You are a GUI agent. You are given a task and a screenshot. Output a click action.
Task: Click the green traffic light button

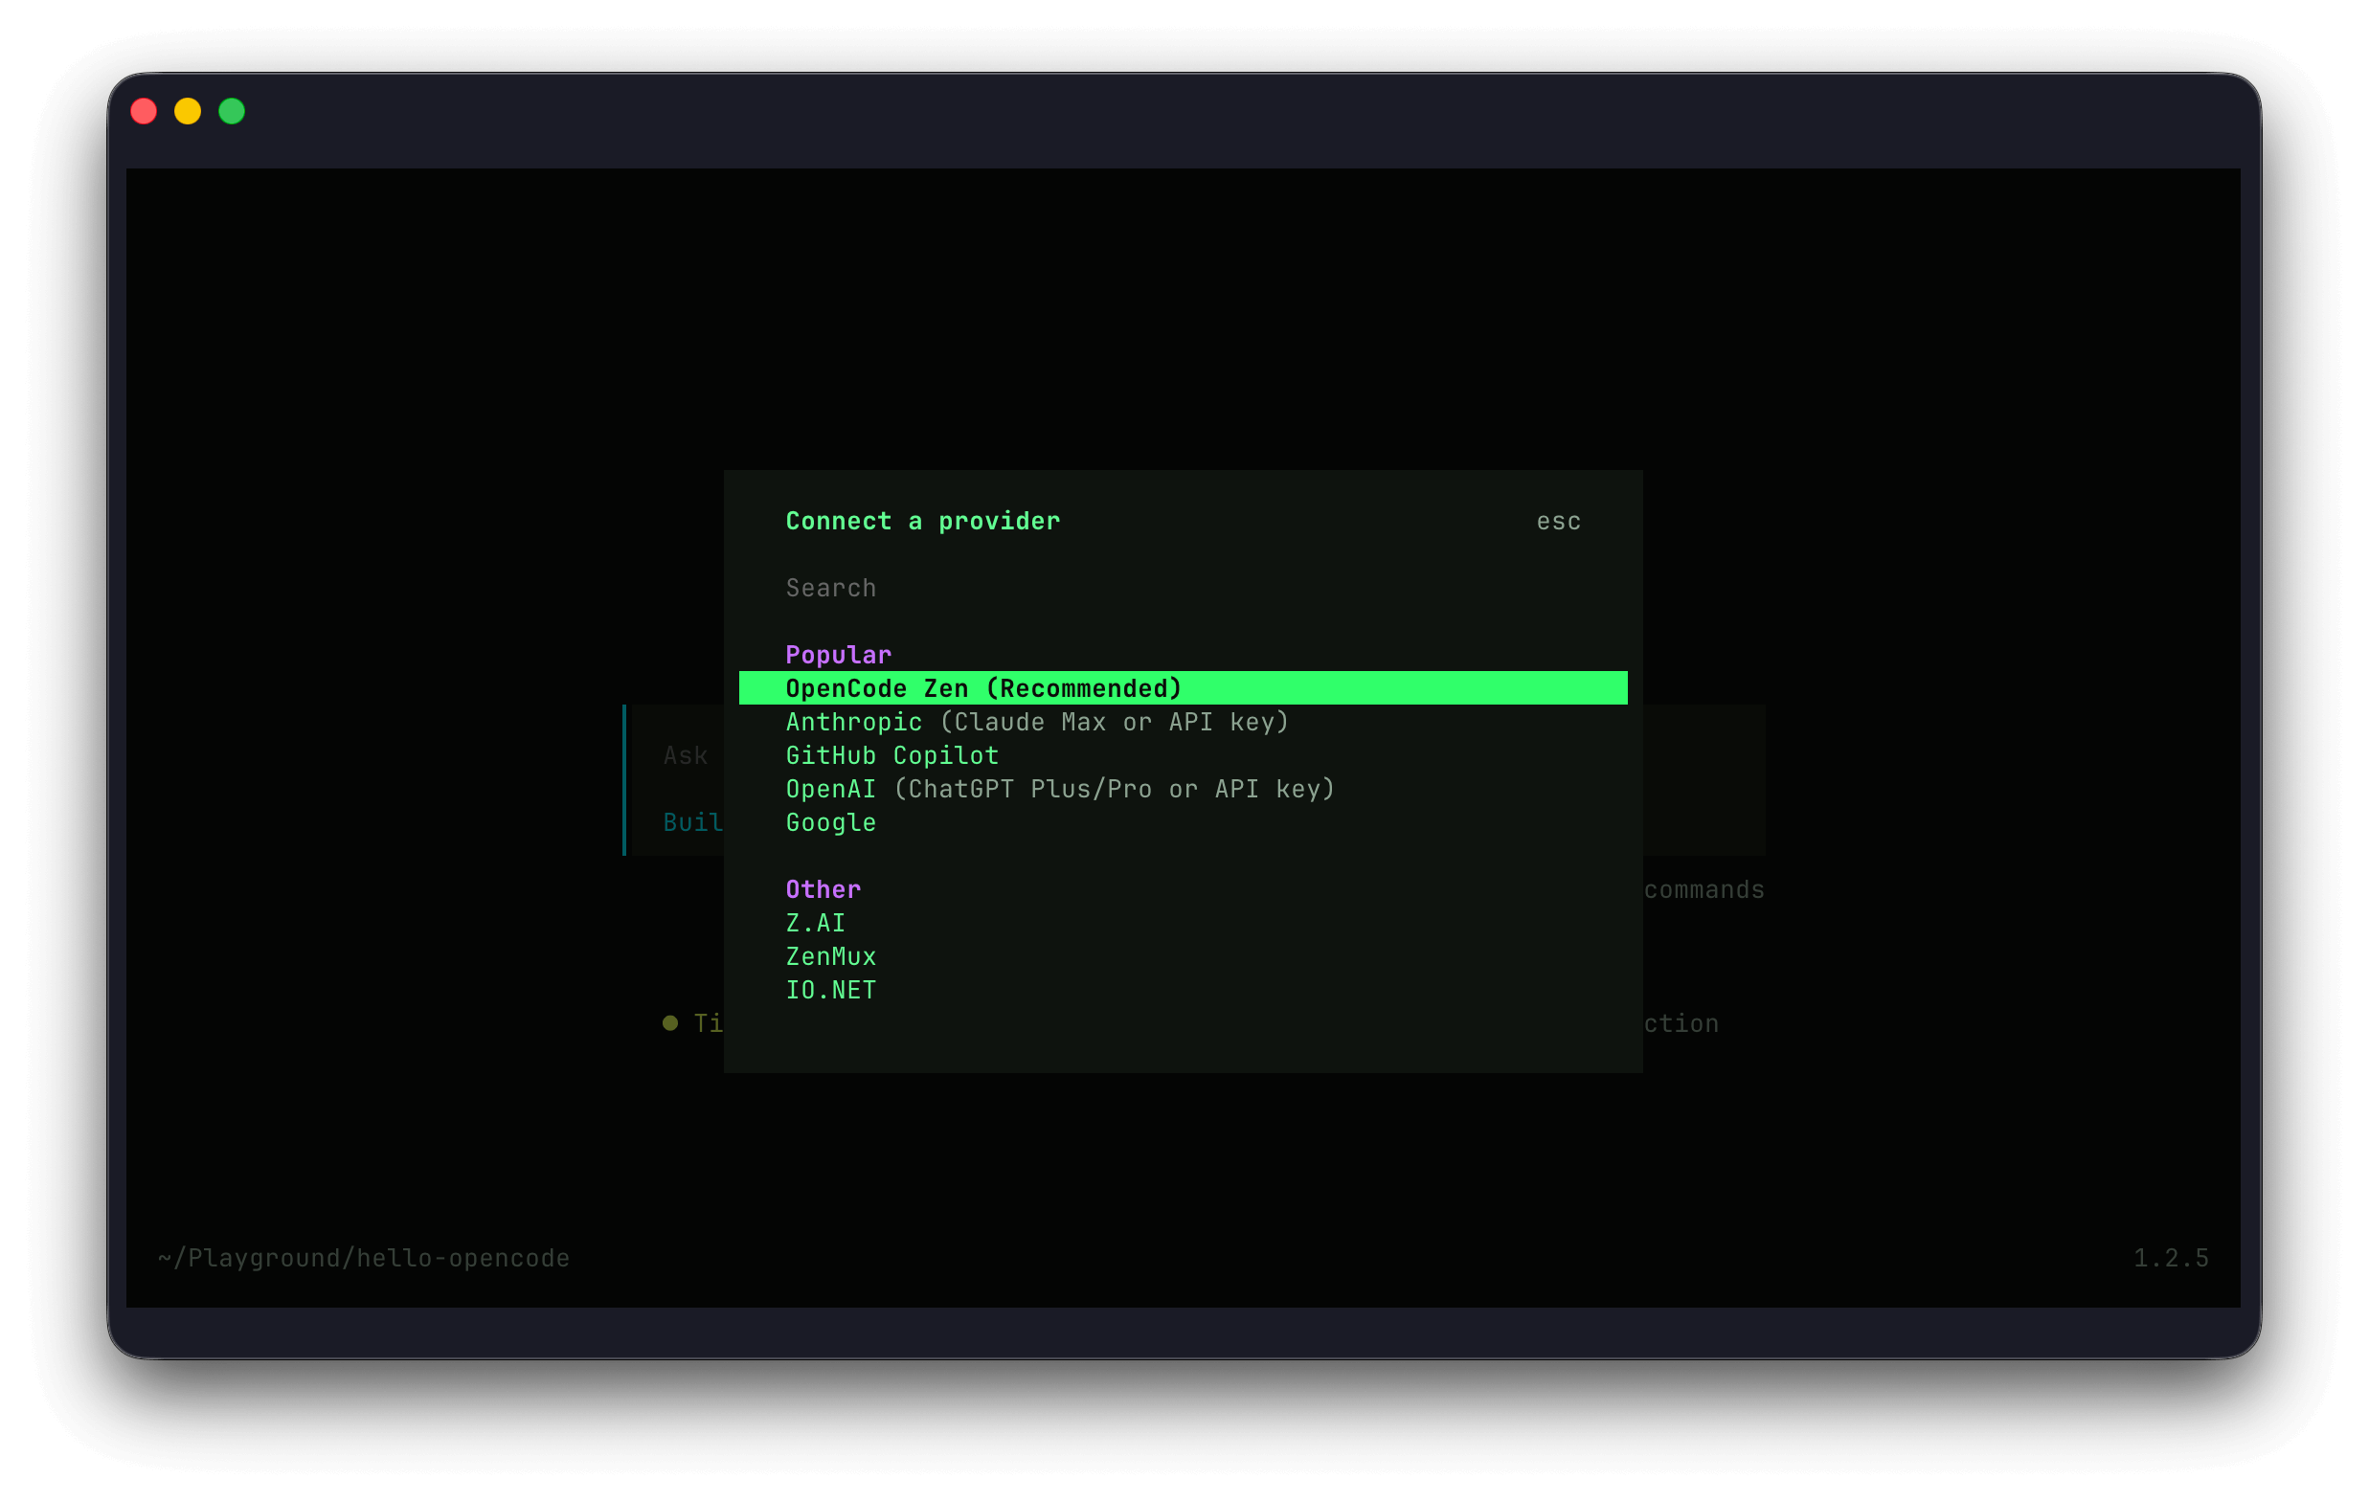[x=232, y=111]
